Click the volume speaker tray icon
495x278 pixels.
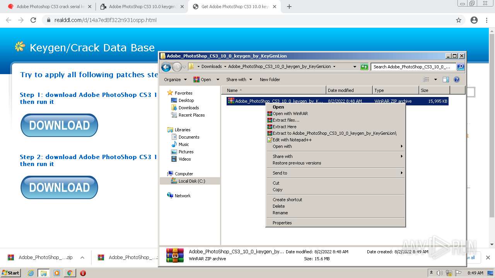440,273
